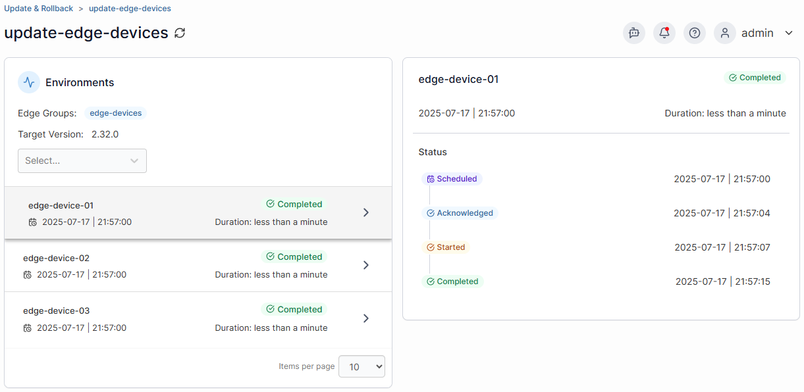Click calendar icon under edge-device-02

pos(28,275)
